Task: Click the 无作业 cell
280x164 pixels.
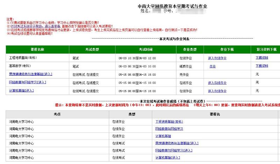Action: (184, 75)
